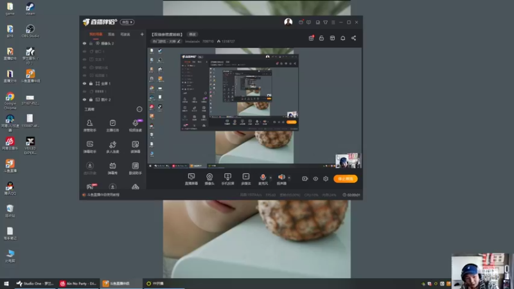Click the CPU usage status entry
Image resolution: width=514 pixels, height=289 pixels.
pos(311,195)
